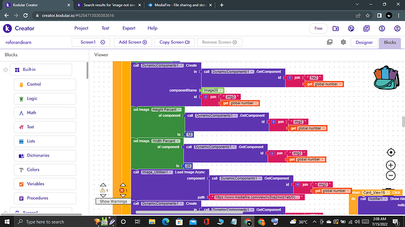Center the workspace with target icon
Screen dimensions: 405x227
[x=391, y=153]
